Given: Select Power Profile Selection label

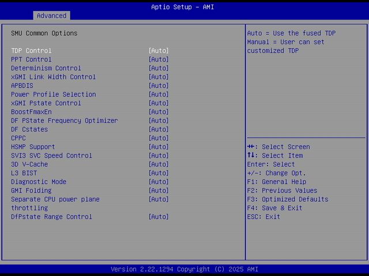Looking at the screenshot, I should (x=54, y=94).
